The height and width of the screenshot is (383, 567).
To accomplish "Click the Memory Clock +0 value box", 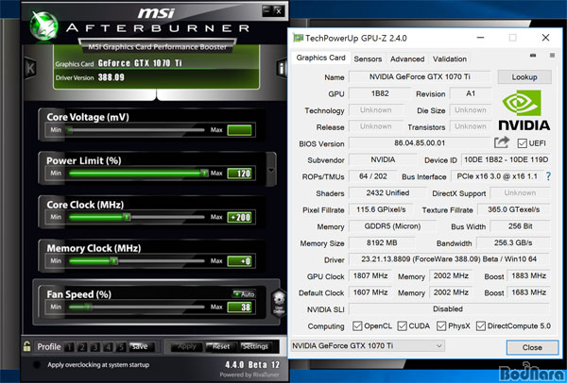I will click(239, 261).
